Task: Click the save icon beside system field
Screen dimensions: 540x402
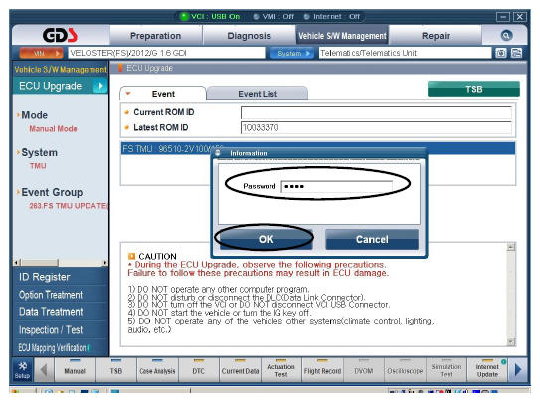Action: pyautogui.click(x=516, y=53)
